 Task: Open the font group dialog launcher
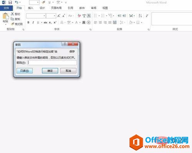pos(90,30)
